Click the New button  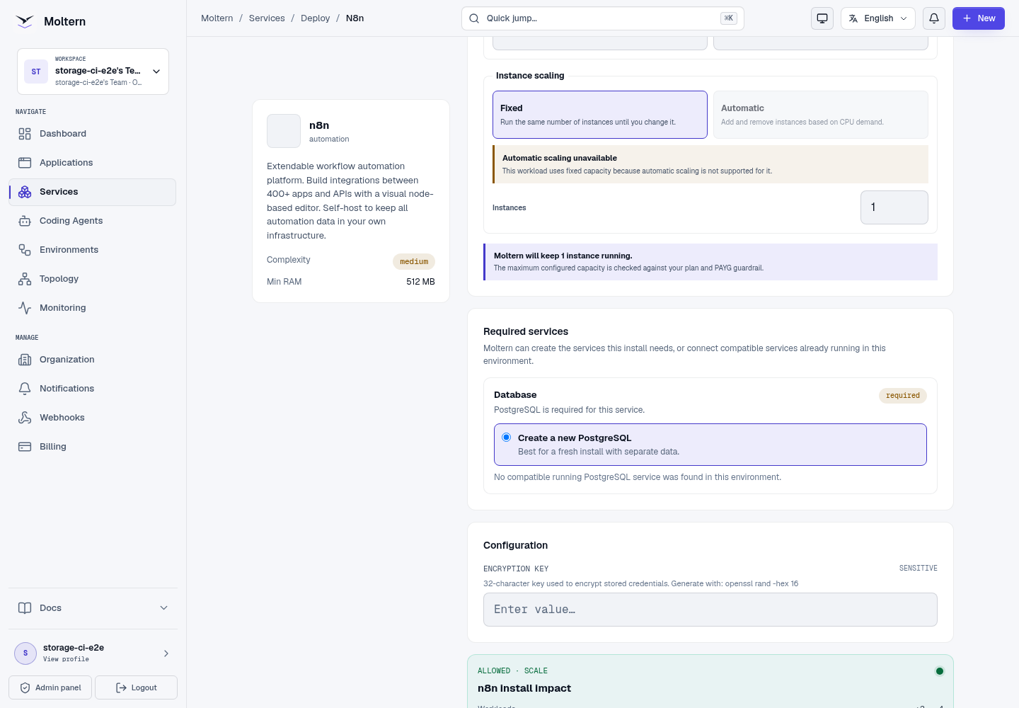click(979, 18)
